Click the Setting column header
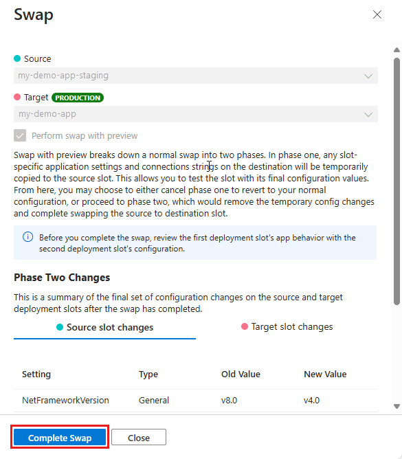This screenshot has width=402, height=459. (x=36, y=374)
